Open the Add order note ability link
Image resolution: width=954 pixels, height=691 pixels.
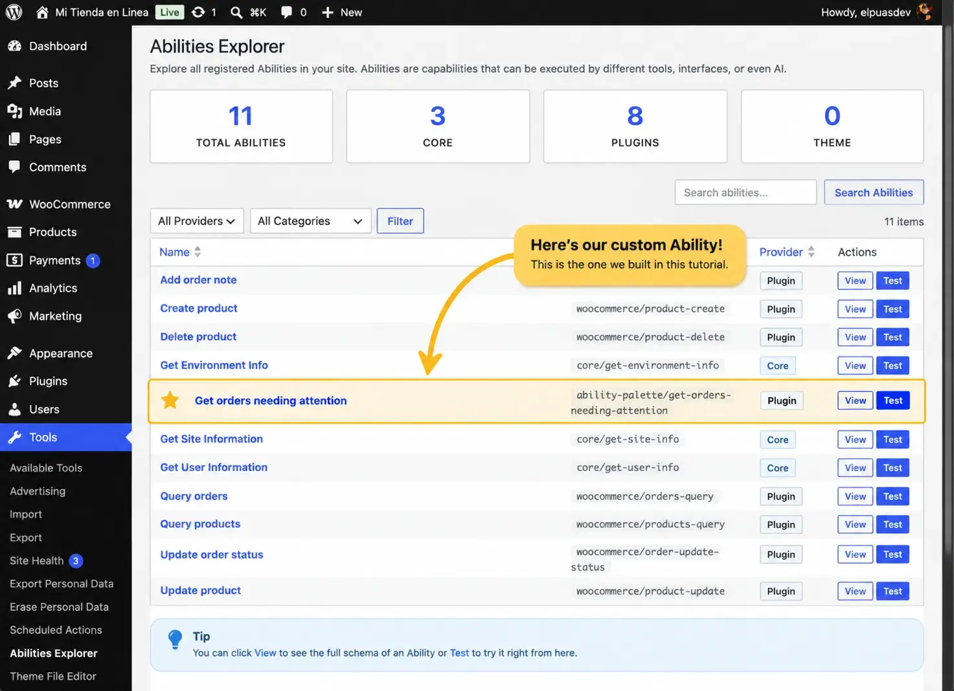tap(198, 280)
